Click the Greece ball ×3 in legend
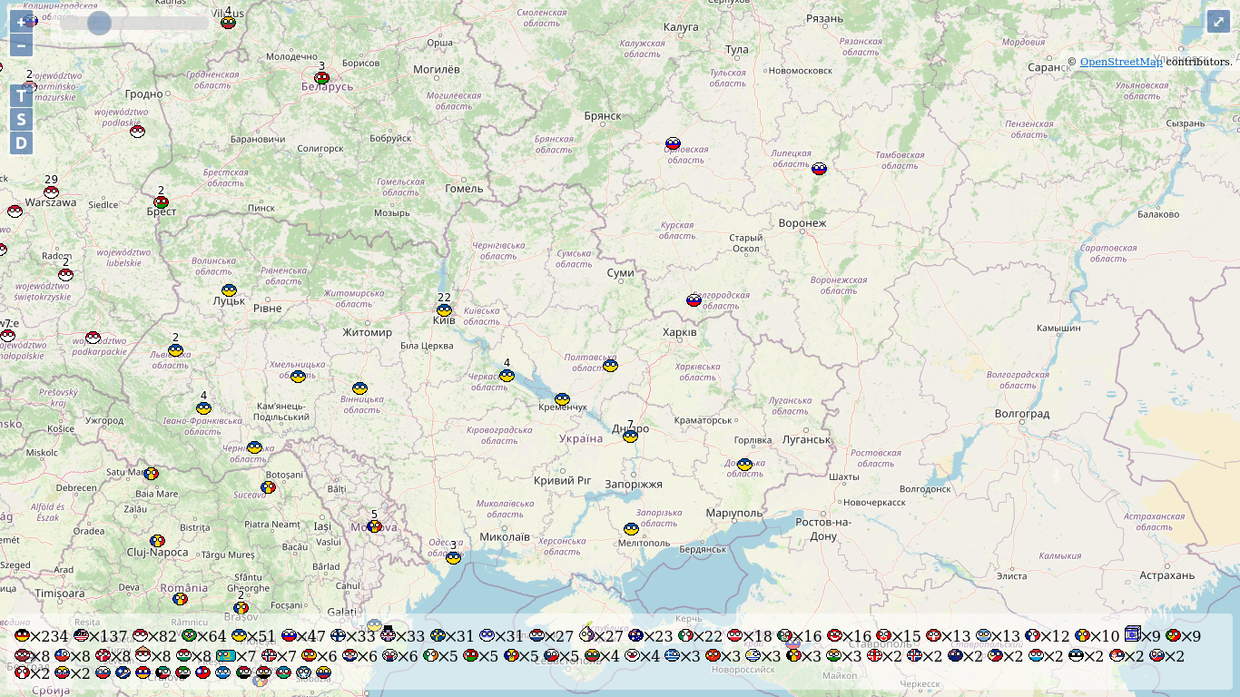 pos(672,656)
